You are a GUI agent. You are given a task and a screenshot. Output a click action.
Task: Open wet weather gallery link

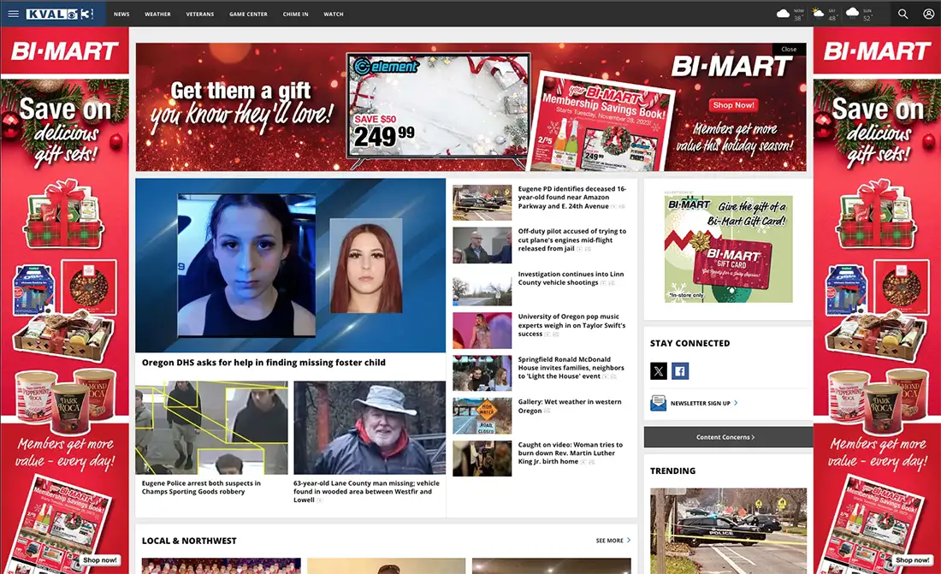pos(570,405)
